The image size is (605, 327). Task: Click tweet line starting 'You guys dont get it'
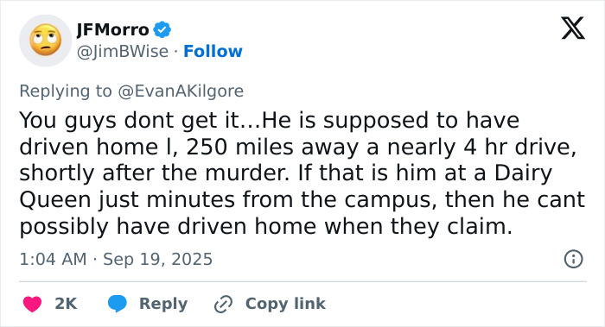[x=270, y=120]
